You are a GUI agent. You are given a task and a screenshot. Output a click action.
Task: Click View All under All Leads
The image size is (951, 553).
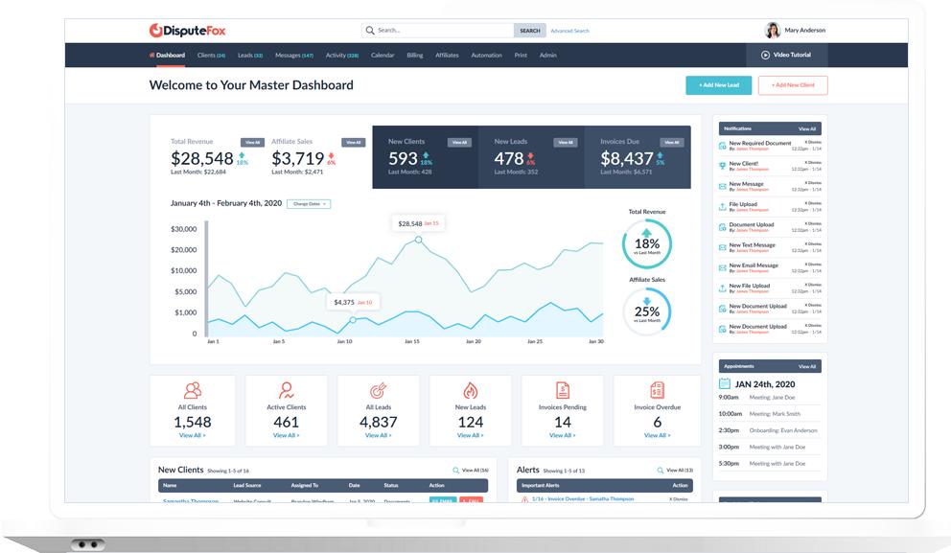[x=378, y=435]
